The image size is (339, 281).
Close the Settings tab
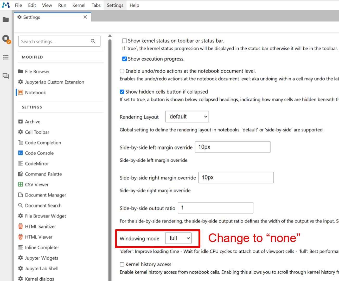(x=85, y=17)
